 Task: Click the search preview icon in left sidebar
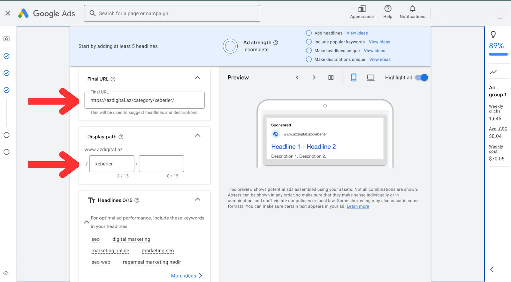click(x=6, y=39)
